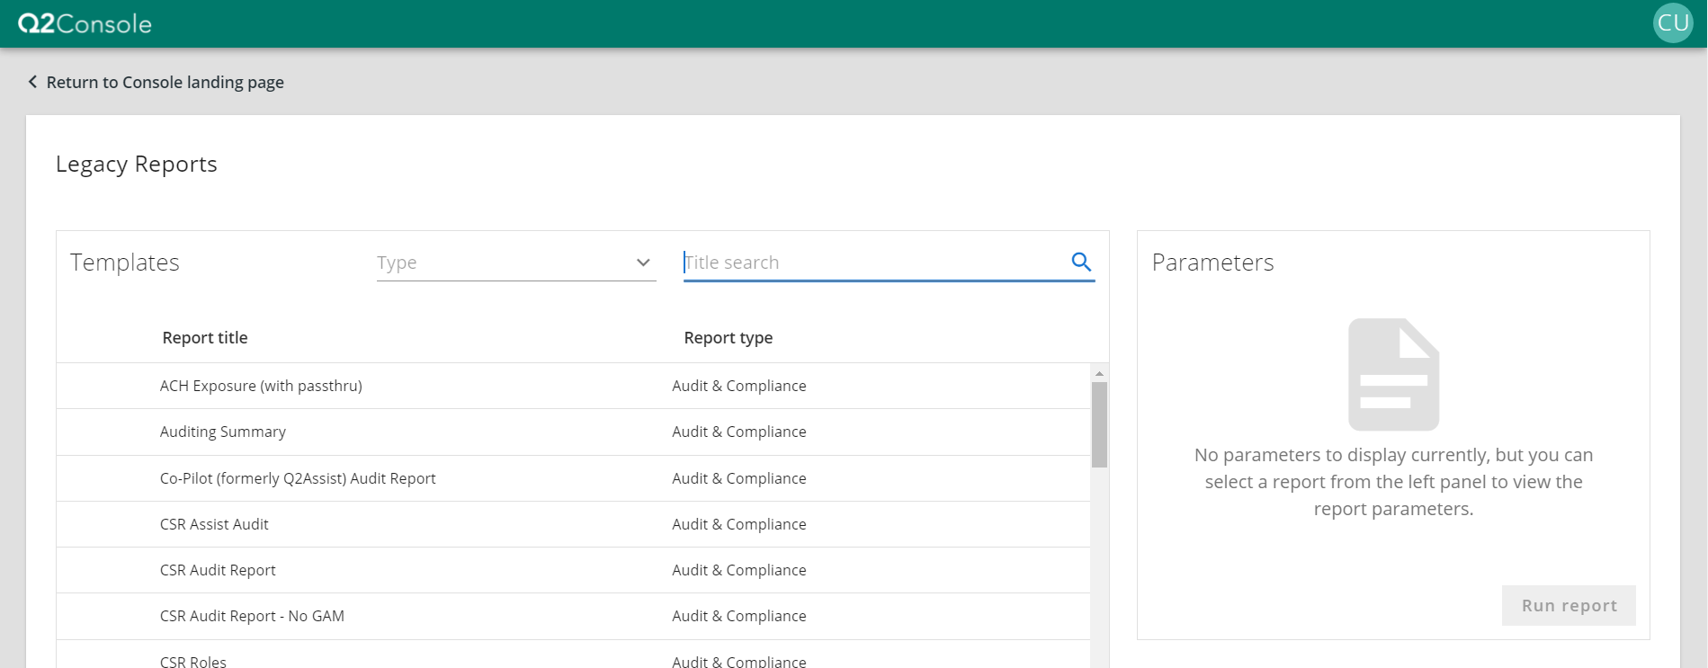Click the scrollbar up arrow

pos(1099,373)
